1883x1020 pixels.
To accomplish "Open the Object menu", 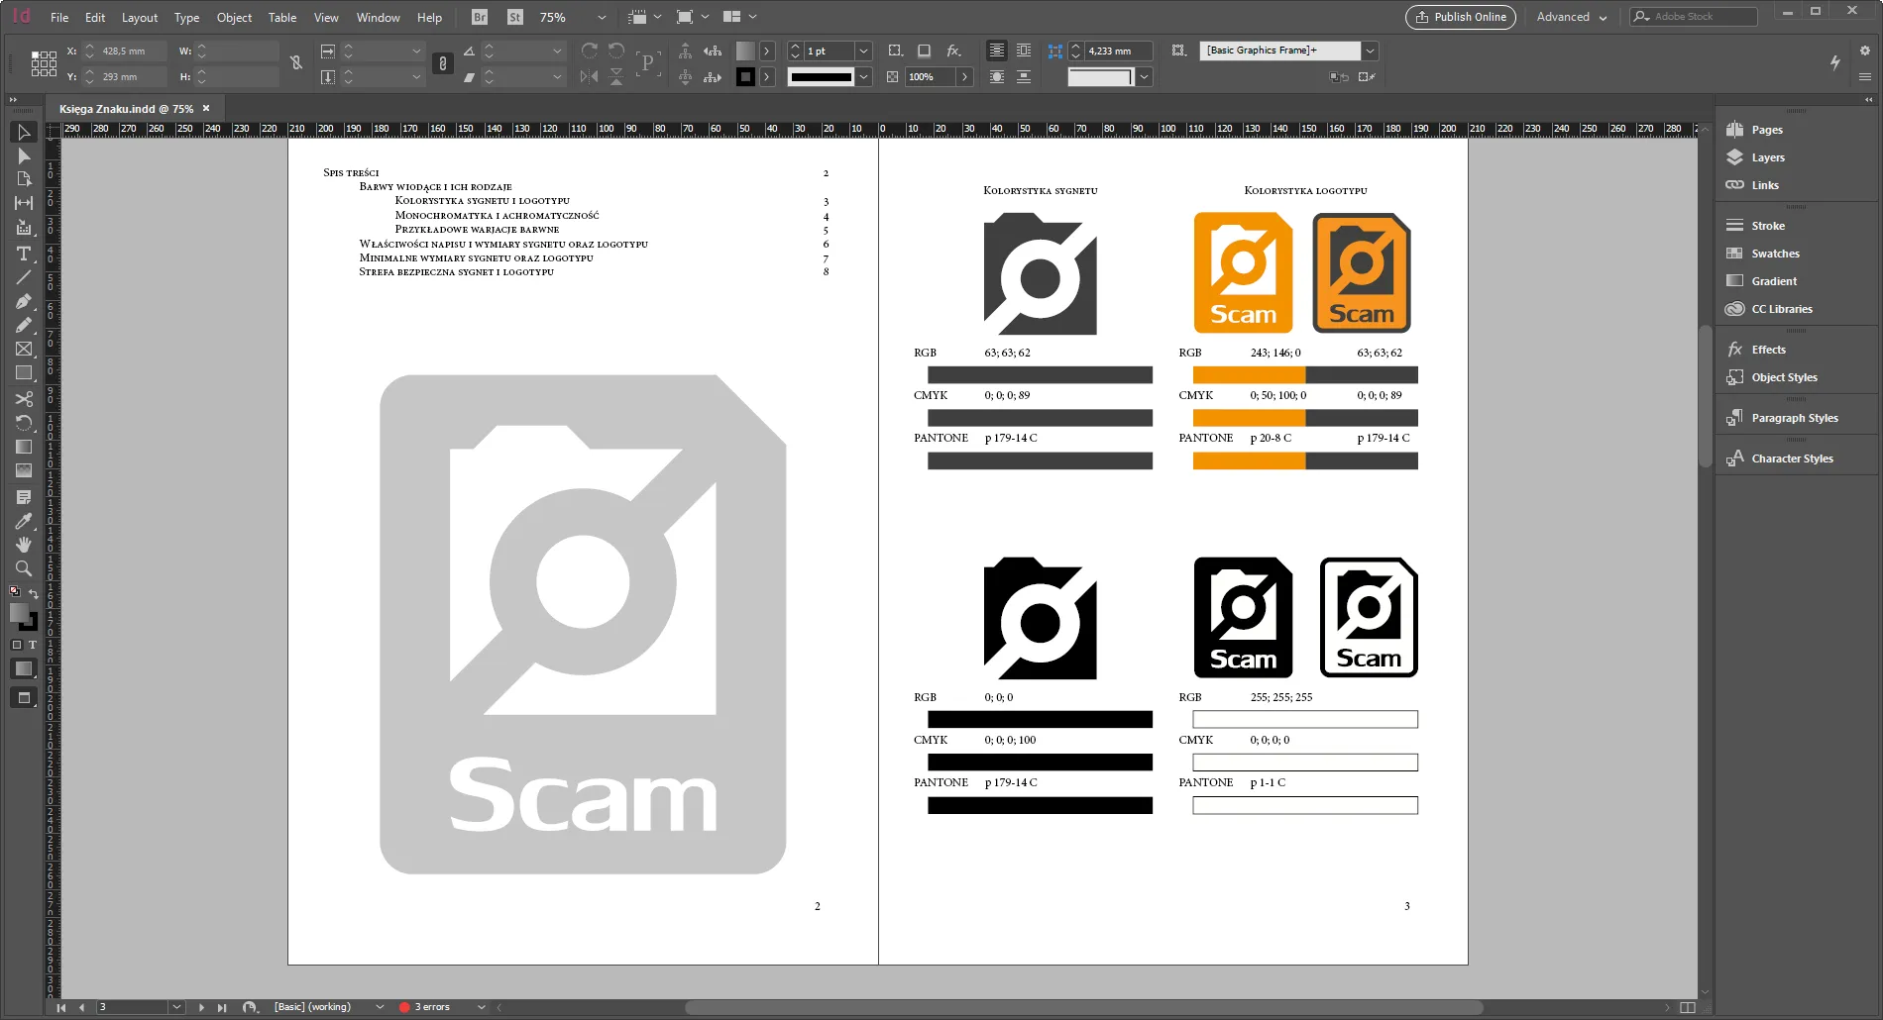I will pos(234,17).
